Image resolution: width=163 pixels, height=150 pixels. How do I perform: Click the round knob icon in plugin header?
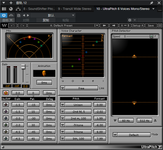[x=11, y=9]
